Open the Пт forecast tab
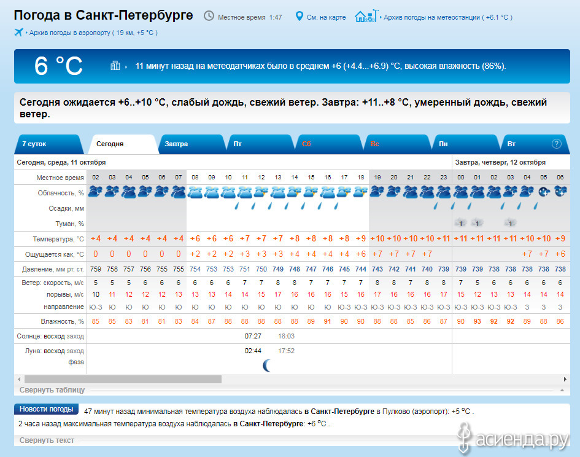Image resolution: width=580 pixels, height=457 pixels. pyautogui.click(x=260, y=144)
